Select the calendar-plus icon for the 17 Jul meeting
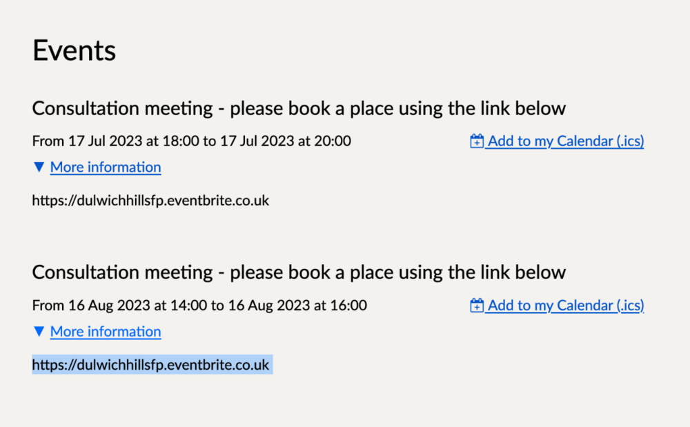Viewport: 690px width, 427px height. tap(476, 141)
